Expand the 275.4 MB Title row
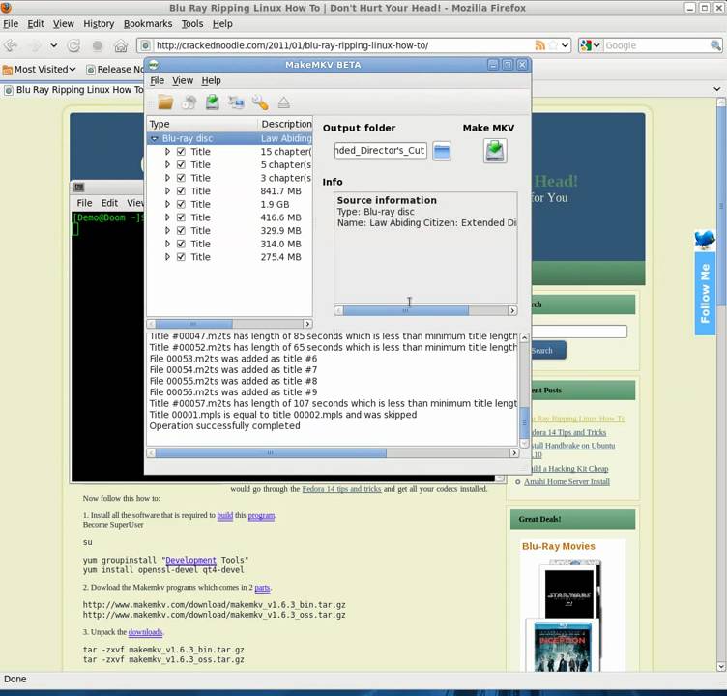 tap(167, 257)
